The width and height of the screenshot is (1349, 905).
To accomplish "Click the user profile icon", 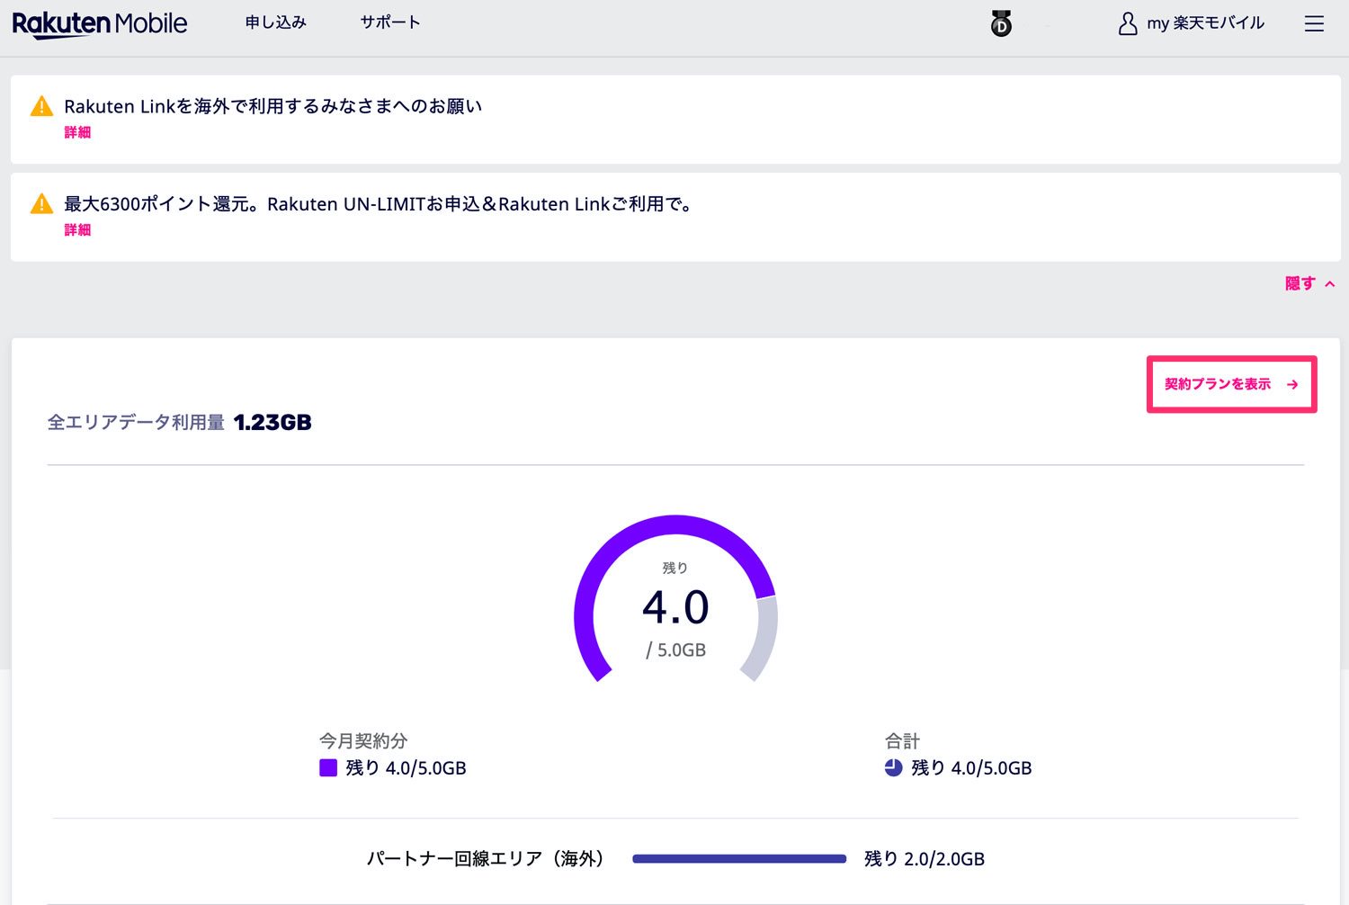I will point(1127,23).
